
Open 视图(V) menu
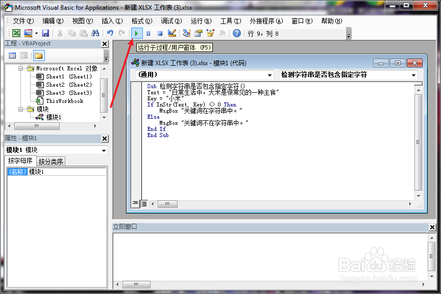pyautogui.click(x=82, y=21)
